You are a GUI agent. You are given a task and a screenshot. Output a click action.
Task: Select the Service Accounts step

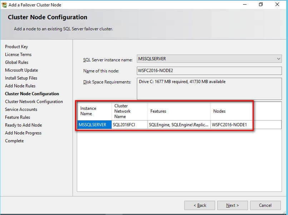[21, 109]
